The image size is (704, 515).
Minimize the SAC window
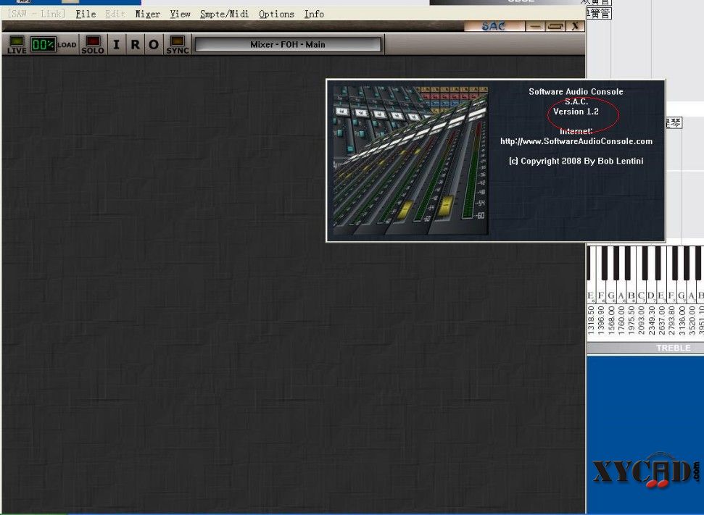[535, 26]
